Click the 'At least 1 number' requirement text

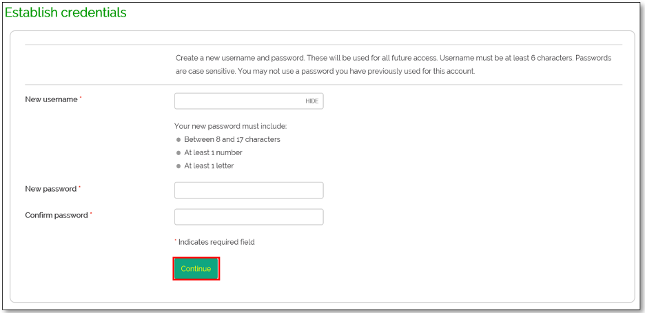point(213,152)
